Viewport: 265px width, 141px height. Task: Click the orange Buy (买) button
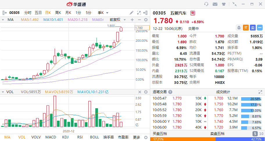[246, 28]
